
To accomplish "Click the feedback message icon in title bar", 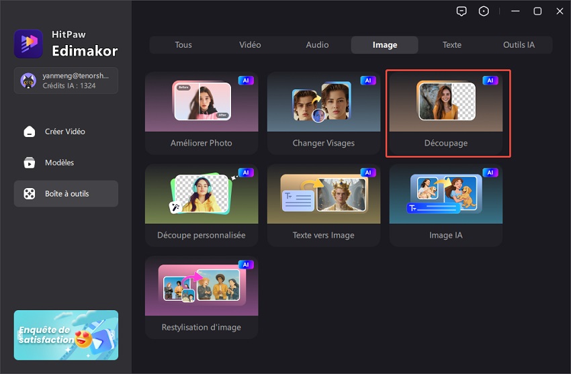I will tap(461, 11).
